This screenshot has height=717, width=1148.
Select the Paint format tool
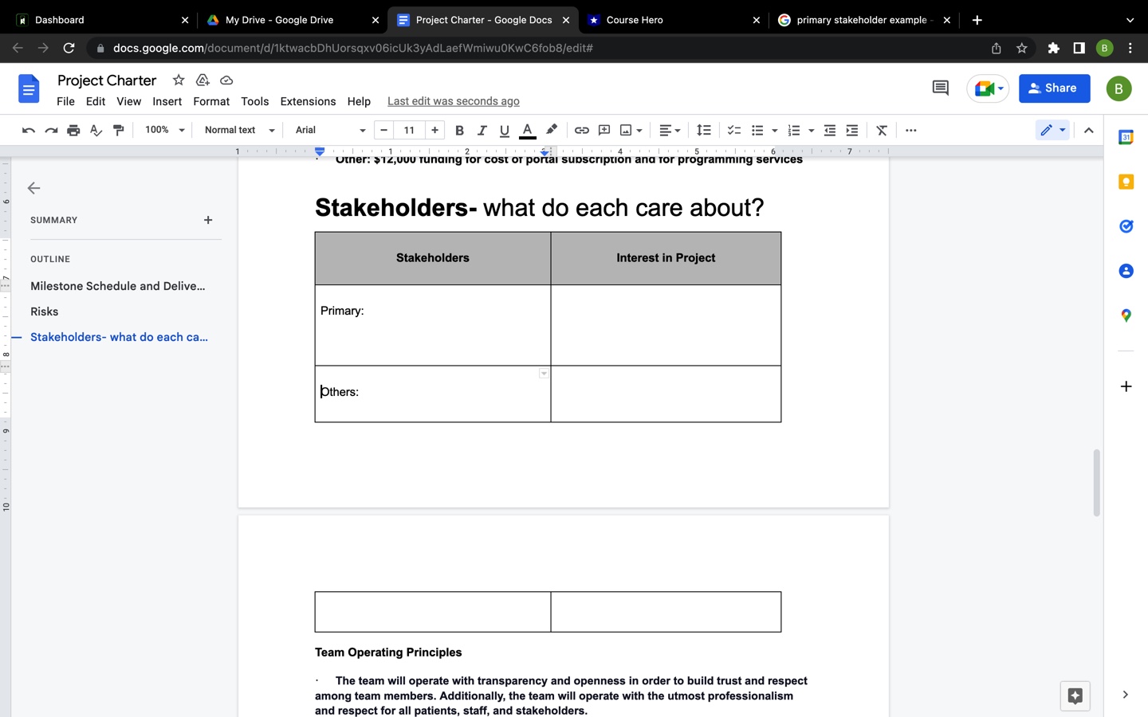pyautogui.click(x=118, y=130)
